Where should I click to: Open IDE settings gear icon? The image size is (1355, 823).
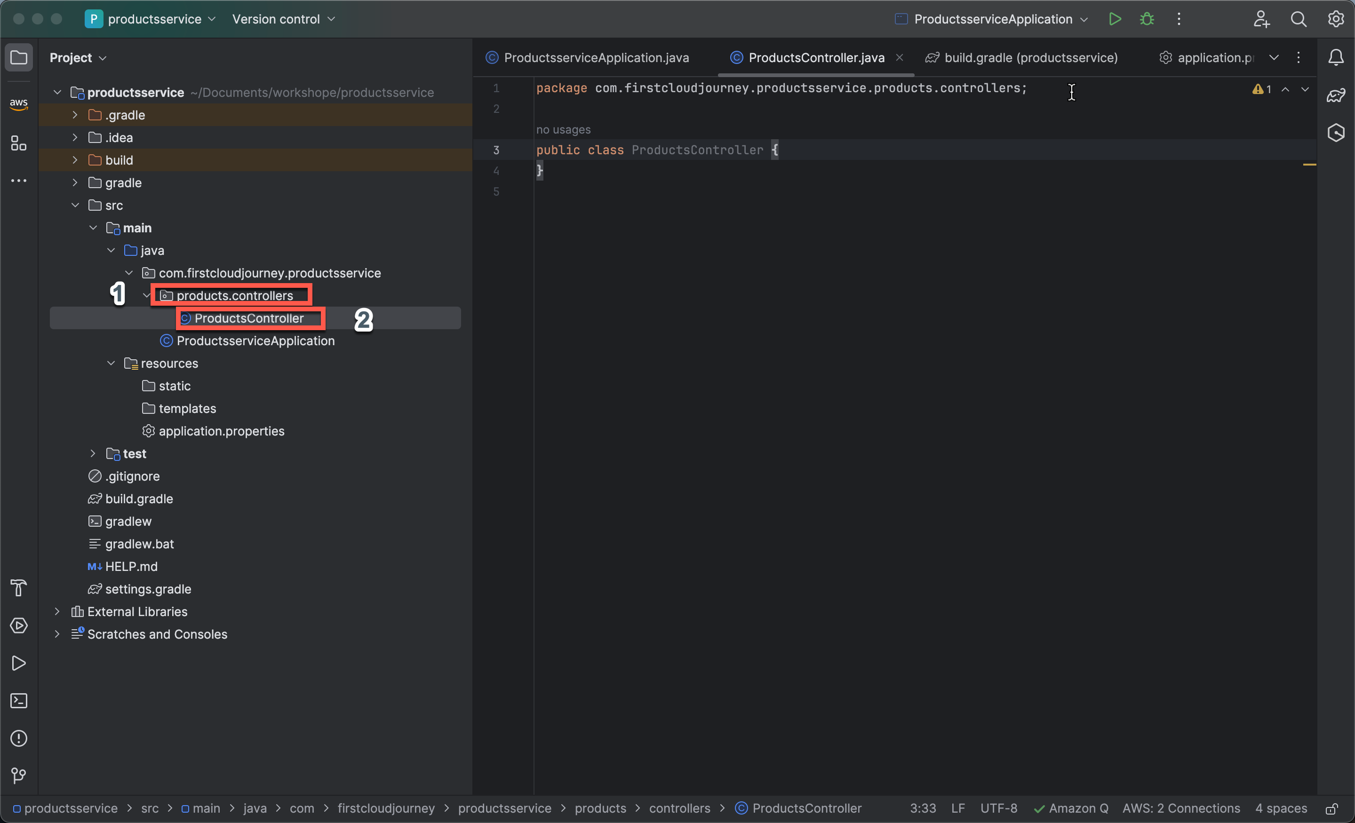[1336, 19]
